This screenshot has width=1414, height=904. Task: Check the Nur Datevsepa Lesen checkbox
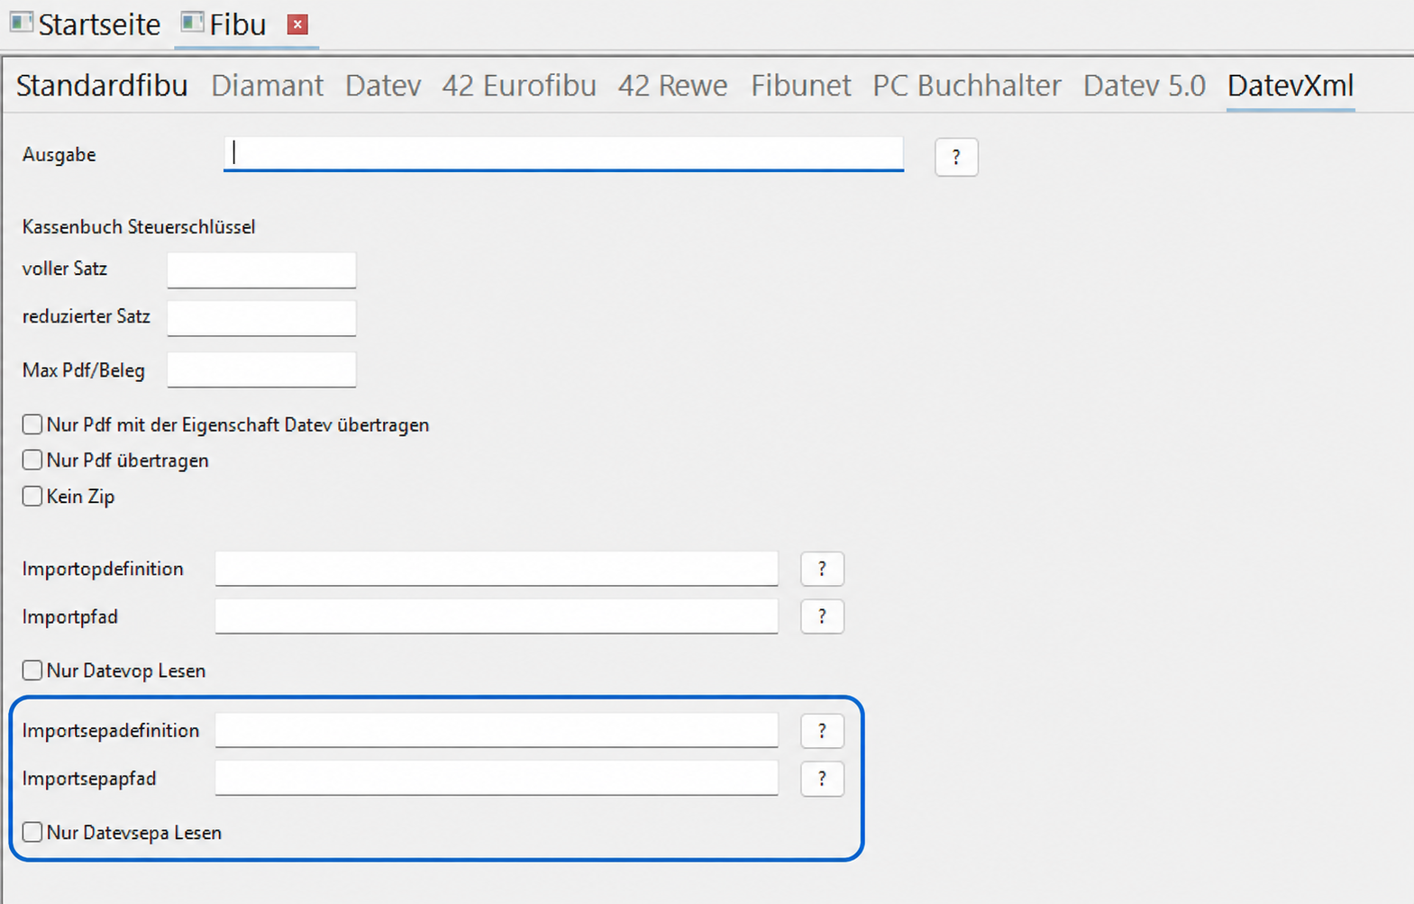(x=32, y=833)
